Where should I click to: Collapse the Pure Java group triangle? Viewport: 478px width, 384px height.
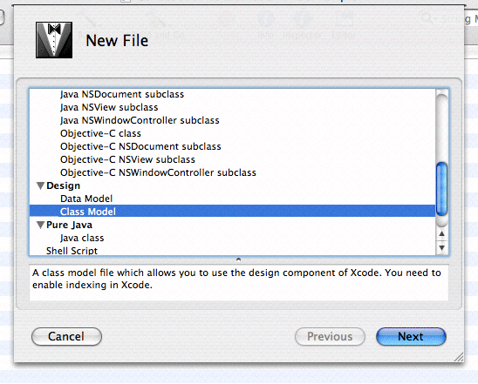40,225
